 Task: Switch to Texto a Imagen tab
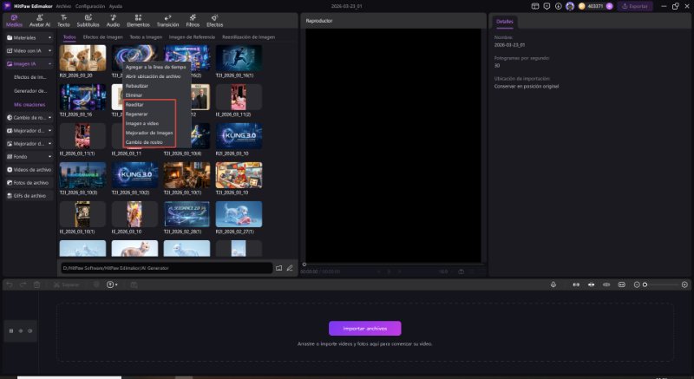[x=147, y=37]
